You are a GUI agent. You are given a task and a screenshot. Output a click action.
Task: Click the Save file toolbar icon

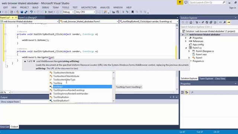coord(22,12)
